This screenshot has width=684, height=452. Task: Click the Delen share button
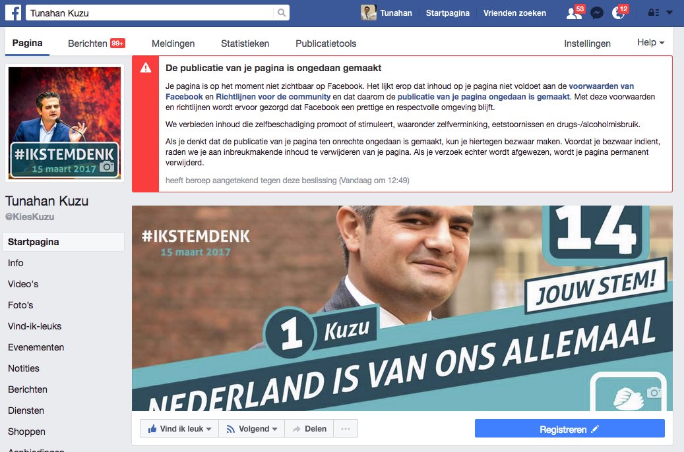309,428
